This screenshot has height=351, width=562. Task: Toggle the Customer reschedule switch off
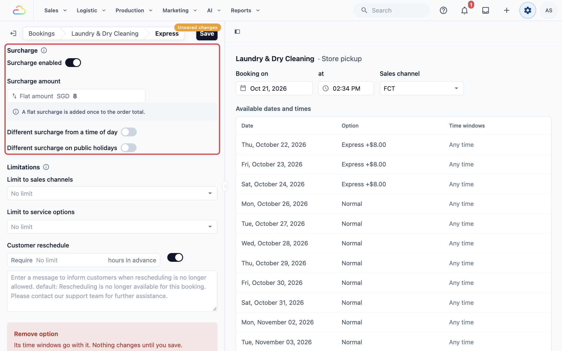(x=175, y=257)
